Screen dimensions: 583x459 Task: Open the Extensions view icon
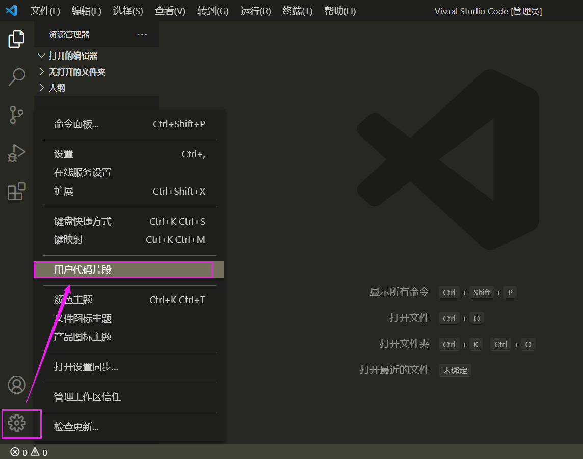tap(16, 192)
